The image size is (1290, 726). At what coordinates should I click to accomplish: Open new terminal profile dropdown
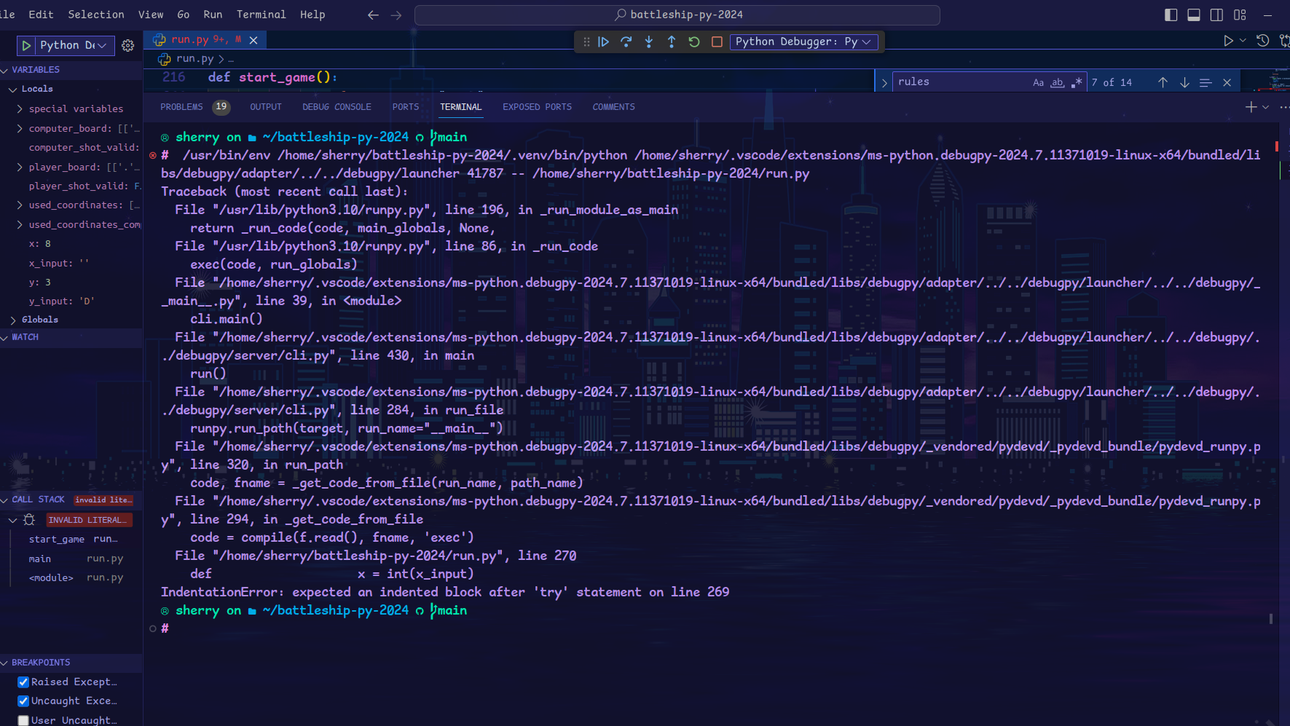(1265, 107)
